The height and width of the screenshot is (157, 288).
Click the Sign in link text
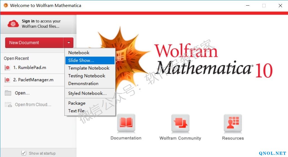(x=28, y=21)
